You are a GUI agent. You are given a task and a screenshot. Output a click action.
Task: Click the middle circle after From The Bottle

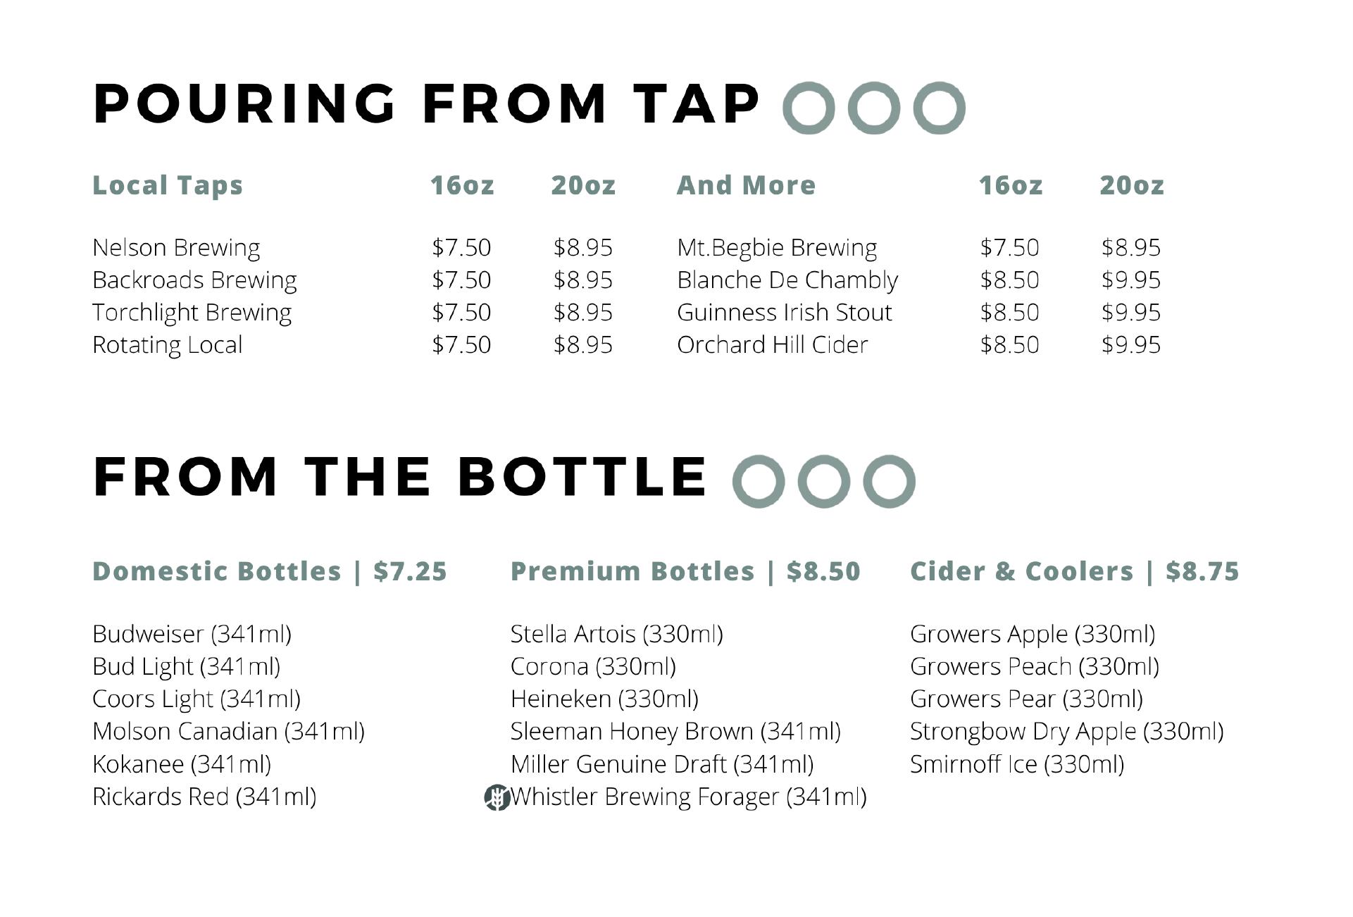click(824, 481)
